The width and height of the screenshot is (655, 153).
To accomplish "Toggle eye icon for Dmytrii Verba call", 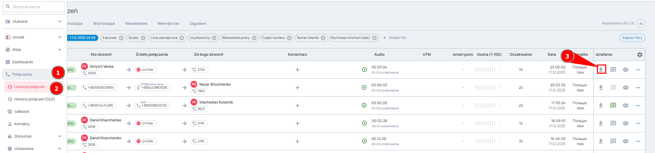I will [625, 70].
